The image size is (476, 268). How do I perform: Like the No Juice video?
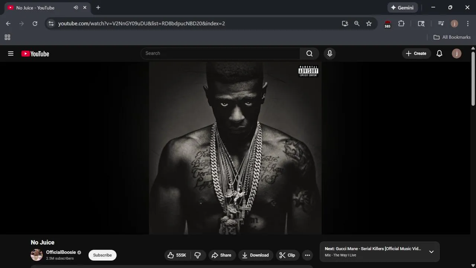point(178,255)
